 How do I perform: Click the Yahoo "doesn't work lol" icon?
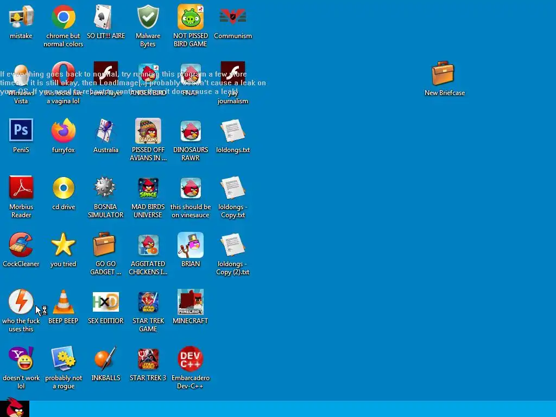click(x=21, y=359)
